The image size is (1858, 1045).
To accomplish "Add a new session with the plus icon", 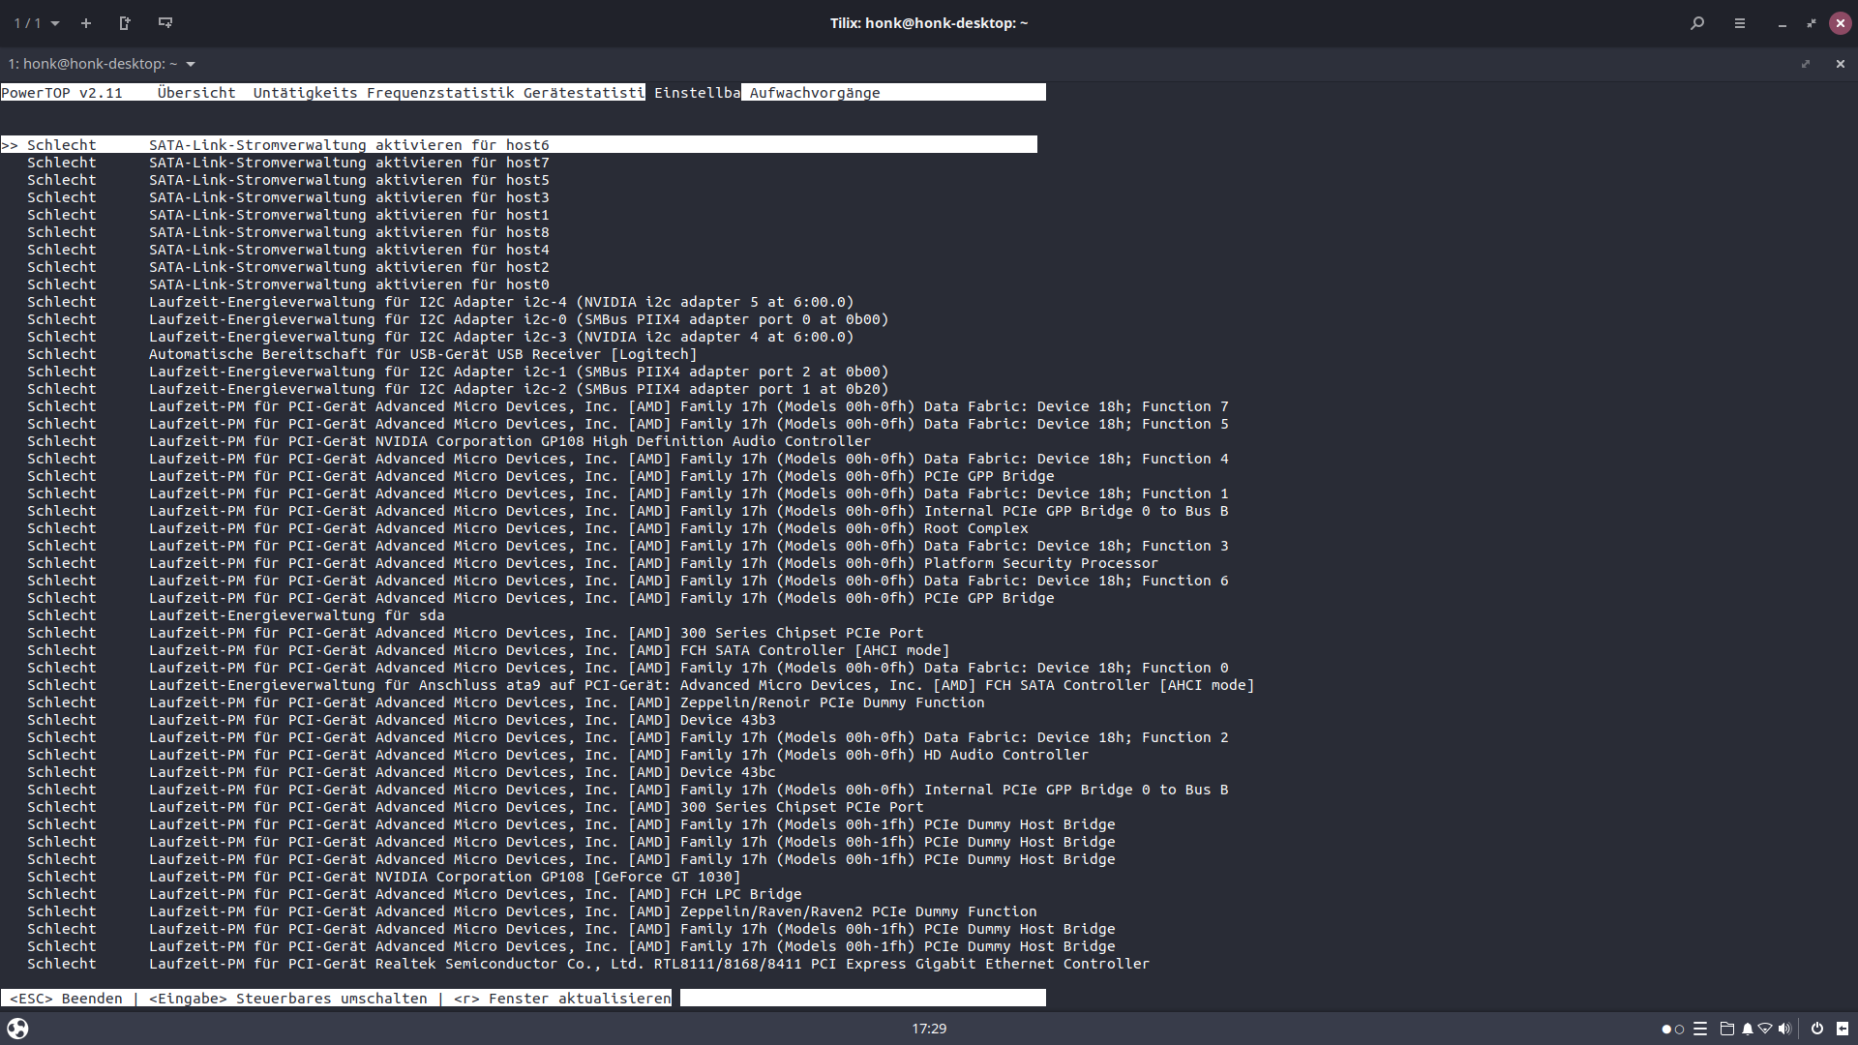I will [86, 23].
